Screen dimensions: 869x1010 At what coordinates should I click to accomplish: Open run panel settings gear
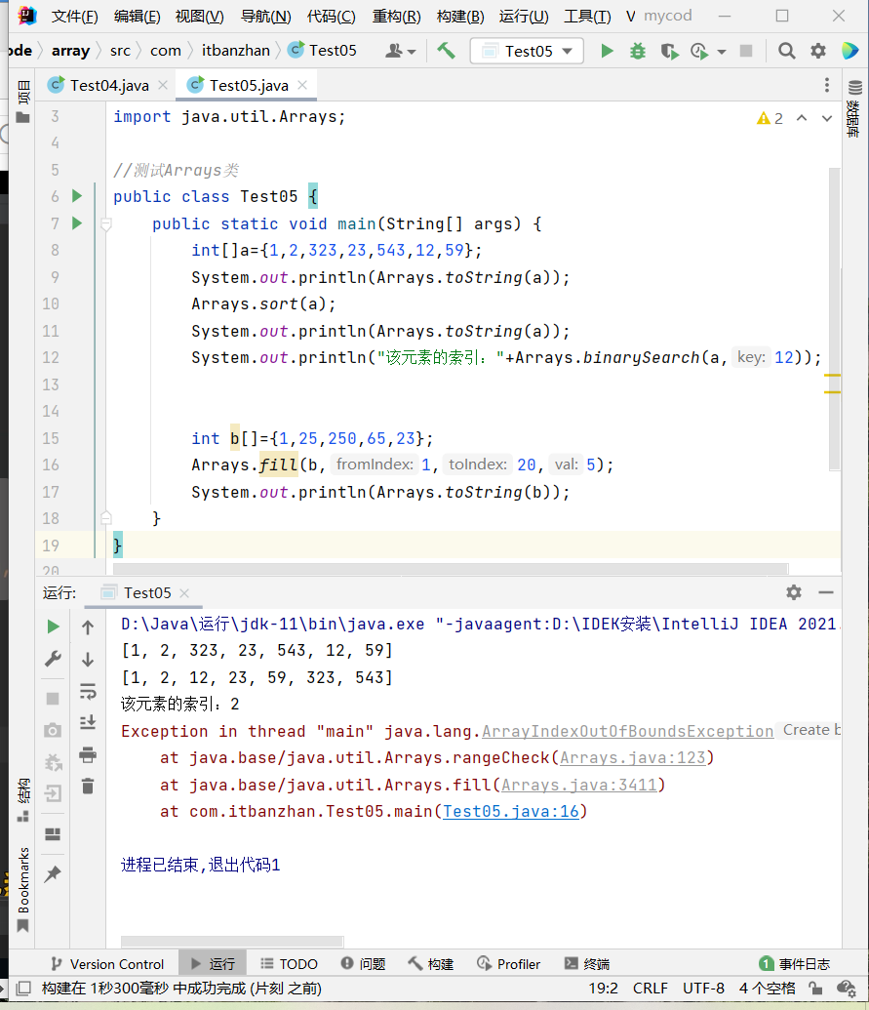coord(794,592)
